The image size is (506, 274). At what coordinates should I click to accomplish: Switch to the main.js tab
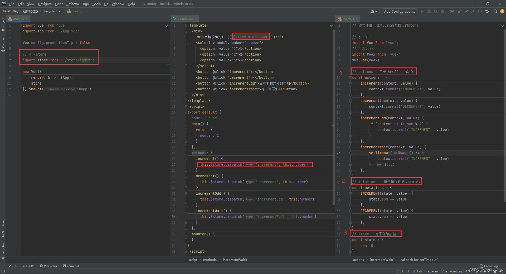click(x=18, y=19)
